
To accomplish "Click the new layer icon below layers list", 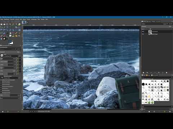I will 143,73.
